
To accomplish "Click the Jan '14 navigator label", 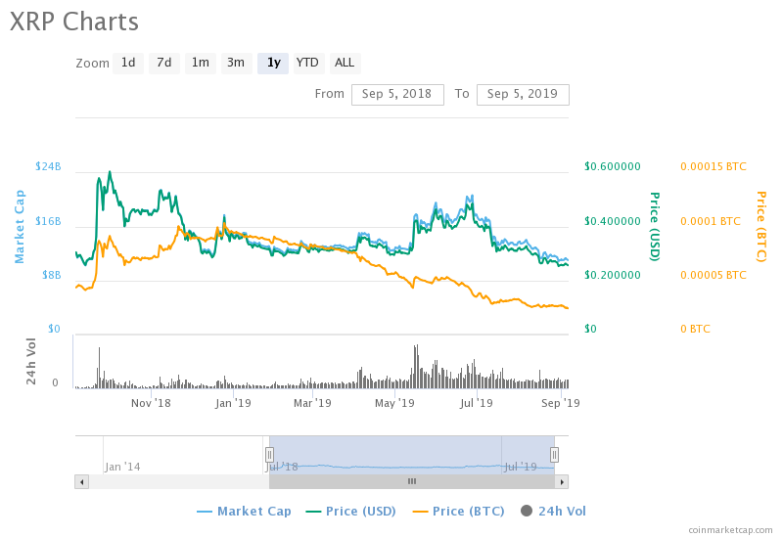I will pyautogui.click(x=123, y=468).
